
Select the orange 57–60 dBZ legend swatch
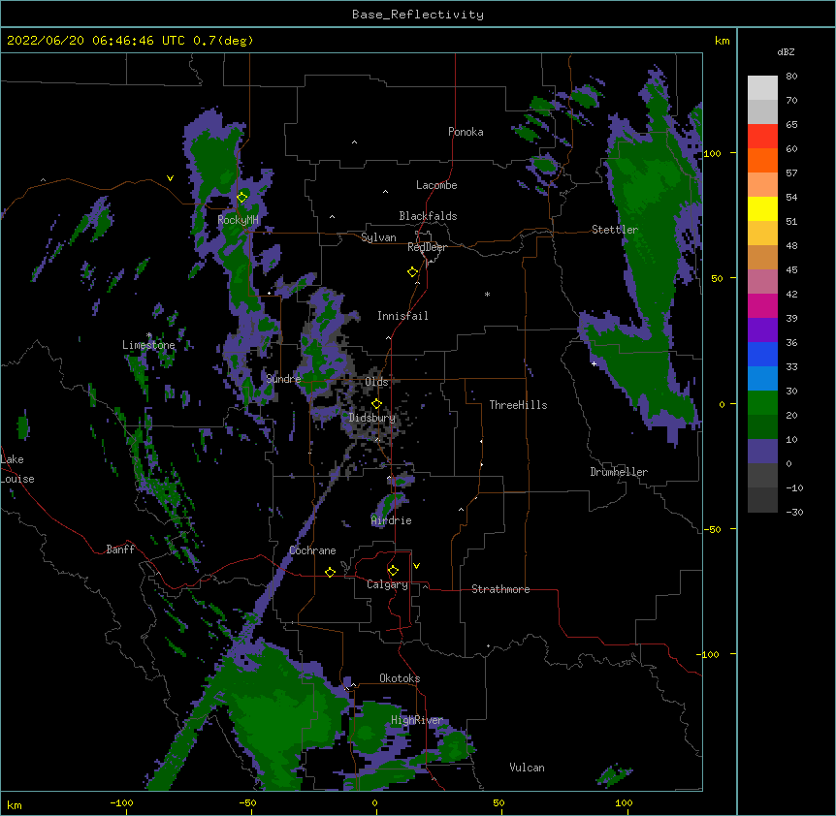(x=762, y=160)
